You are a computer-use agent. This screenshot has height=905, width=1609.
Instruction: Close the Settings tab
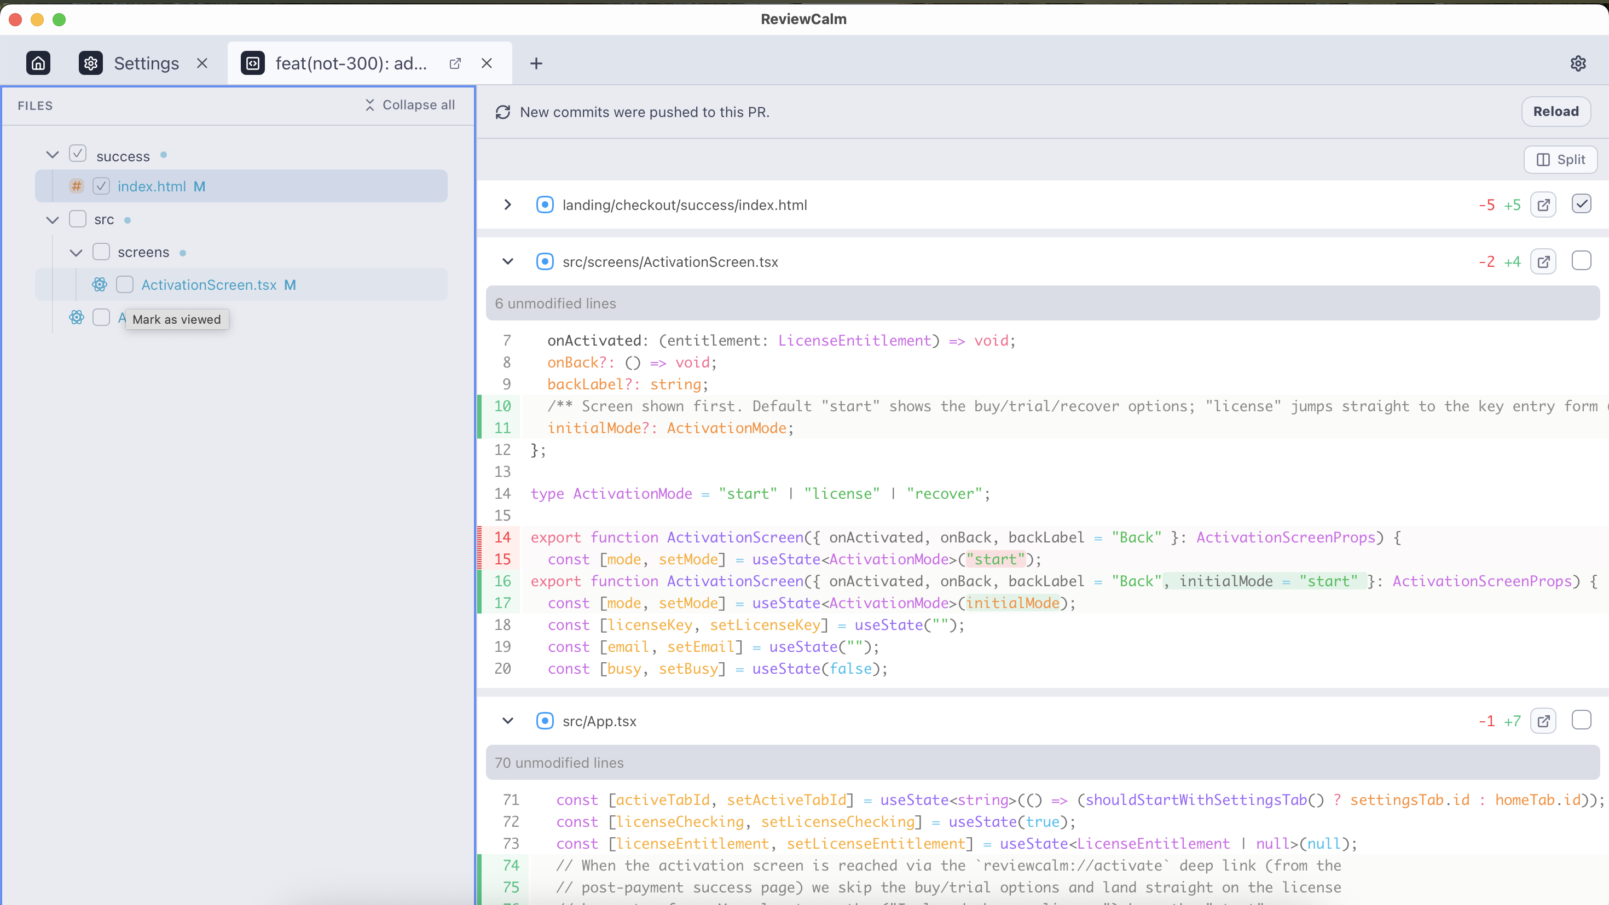click(202, 63)
